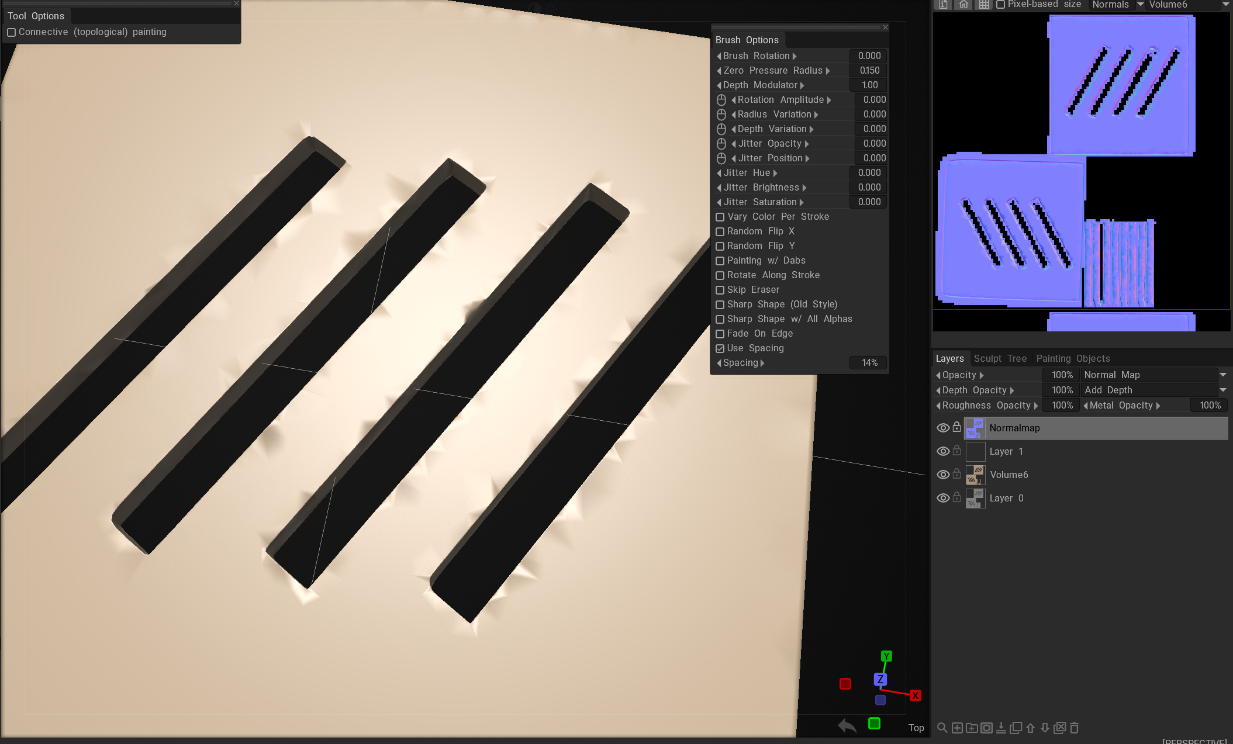
Task: Create new layer folder icon
Action: 972,728
